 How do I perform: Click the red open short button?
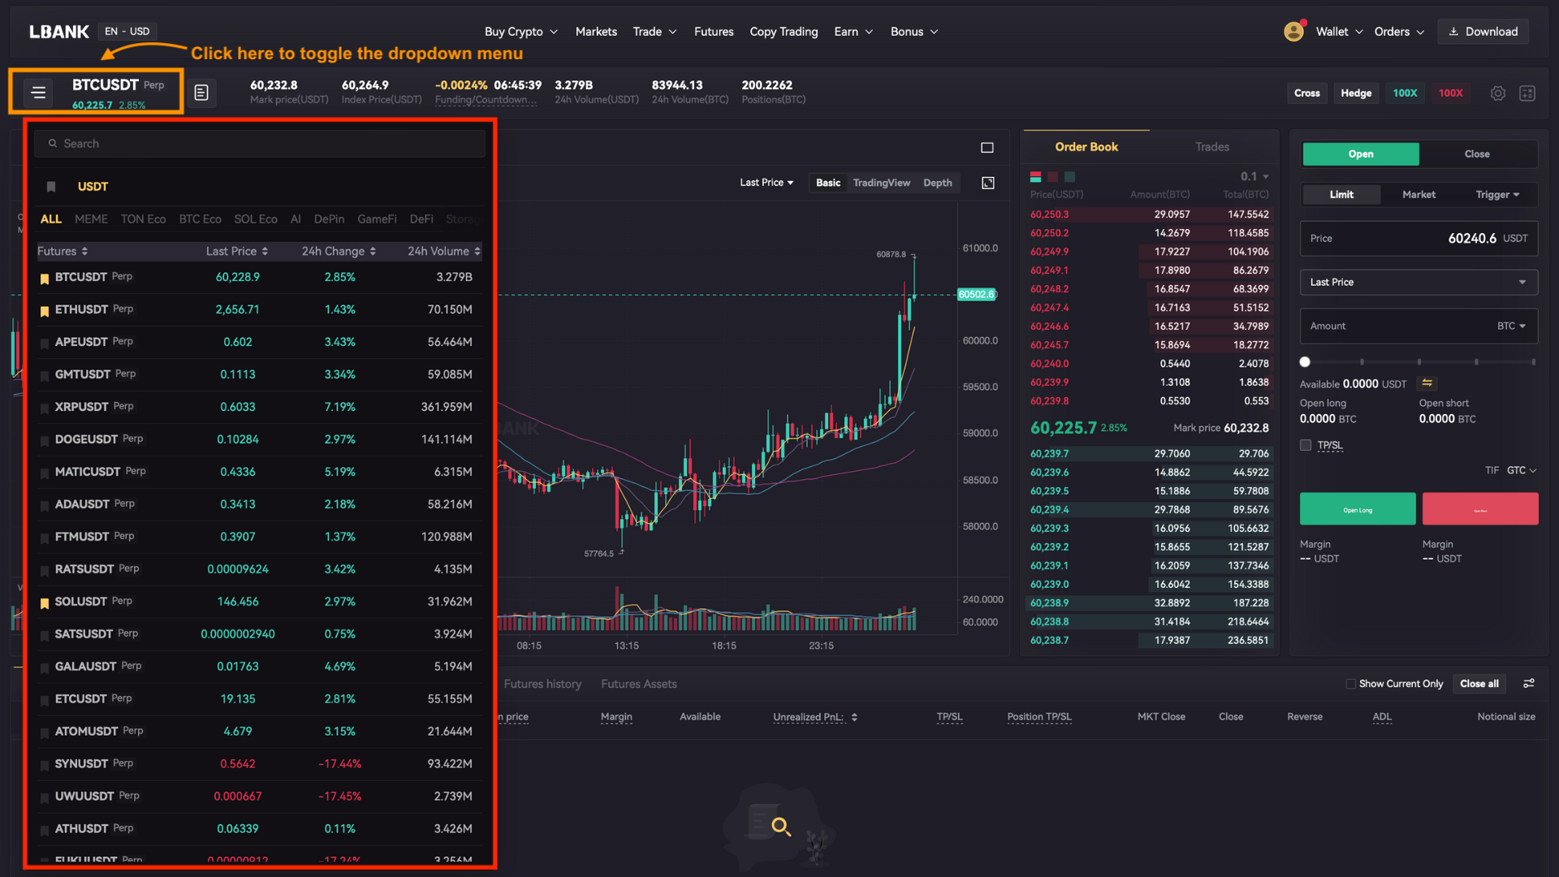click(x=1480, y=509)
